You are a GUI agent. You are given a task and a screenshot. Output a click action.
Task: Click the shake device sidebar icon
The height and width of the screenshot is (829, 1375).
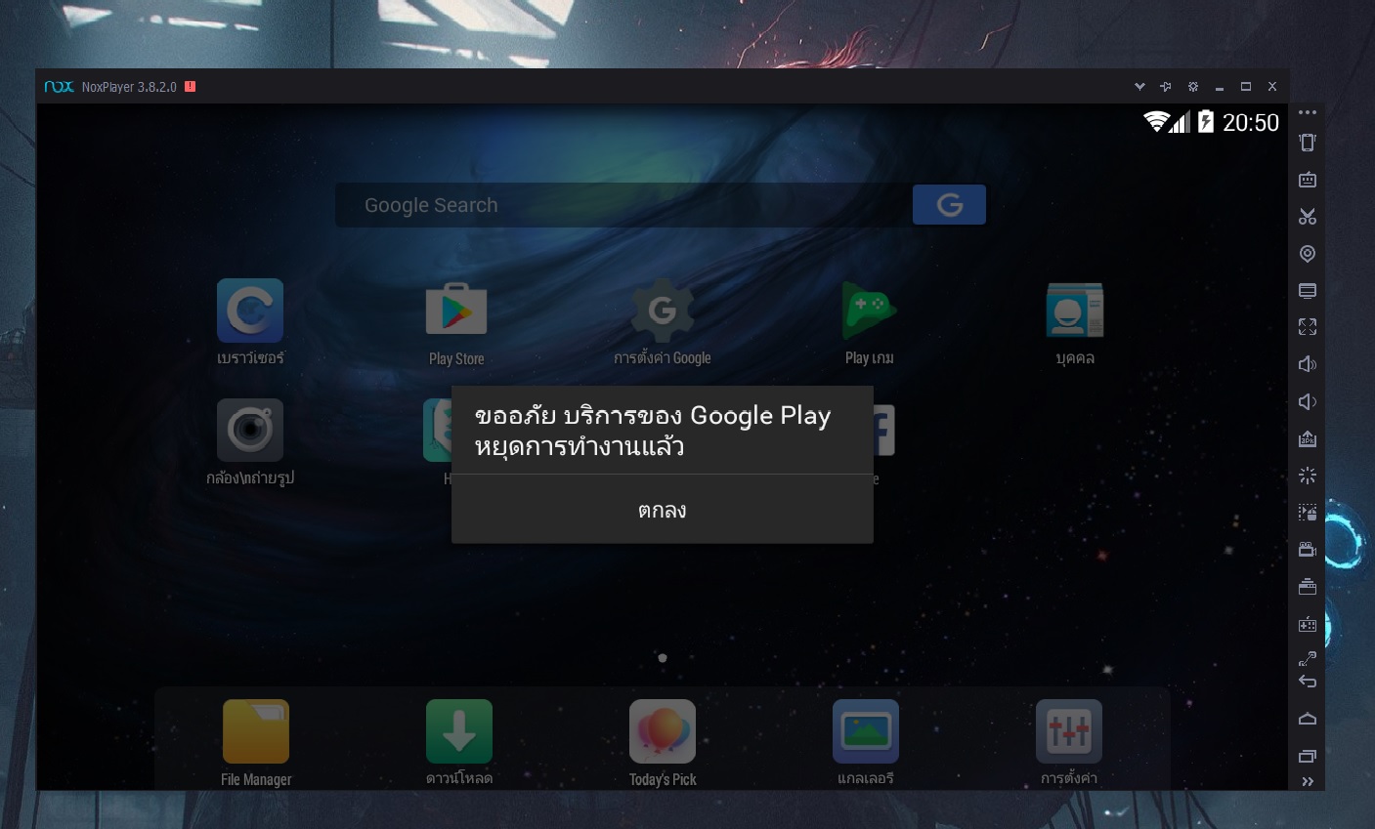tap(1308, 143)
